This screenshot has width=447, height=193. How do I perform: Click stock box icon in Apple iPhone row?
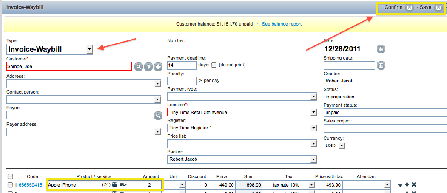coord(114,185)
